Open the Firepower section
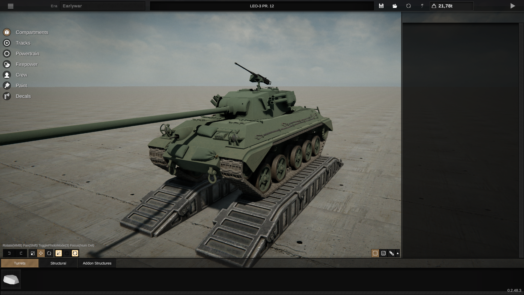Image resolution: width=524 pixels, height=295 pixels. point(26,64)
